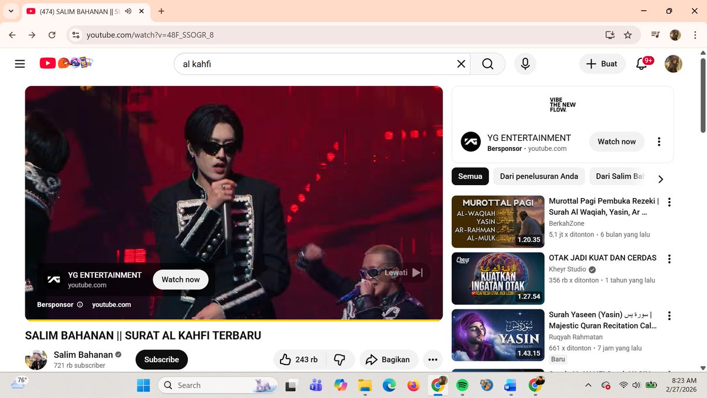Image resolution: width=707 pixels, height=398 pixels.
Task: Dislike the video
Action: [339, 360]
